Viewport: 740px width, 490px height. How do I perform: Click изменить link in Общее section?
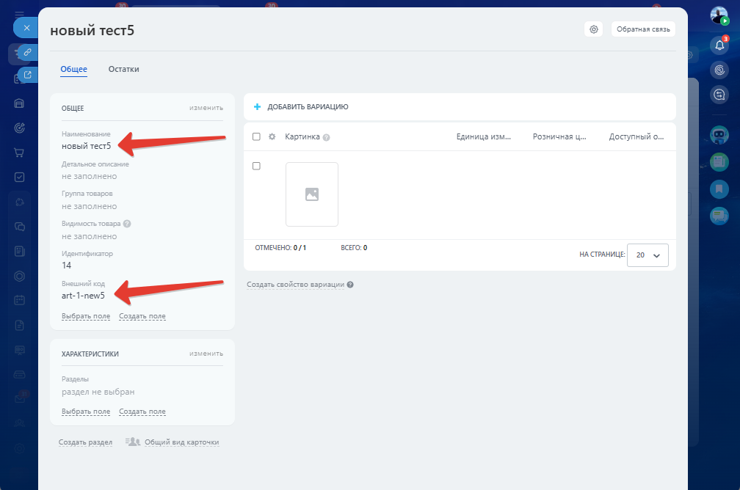click(206, 108)
